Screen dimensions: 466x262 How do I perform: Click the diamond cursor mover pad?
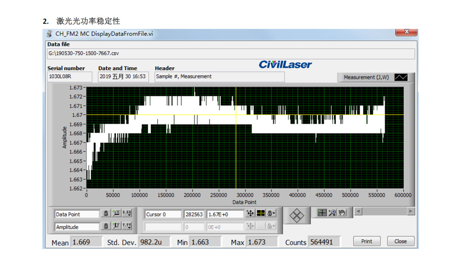(297, 215)
